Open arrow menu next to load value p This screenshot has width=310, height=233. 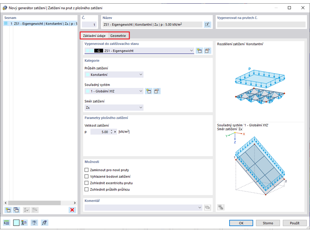click(x=115, y=132)
